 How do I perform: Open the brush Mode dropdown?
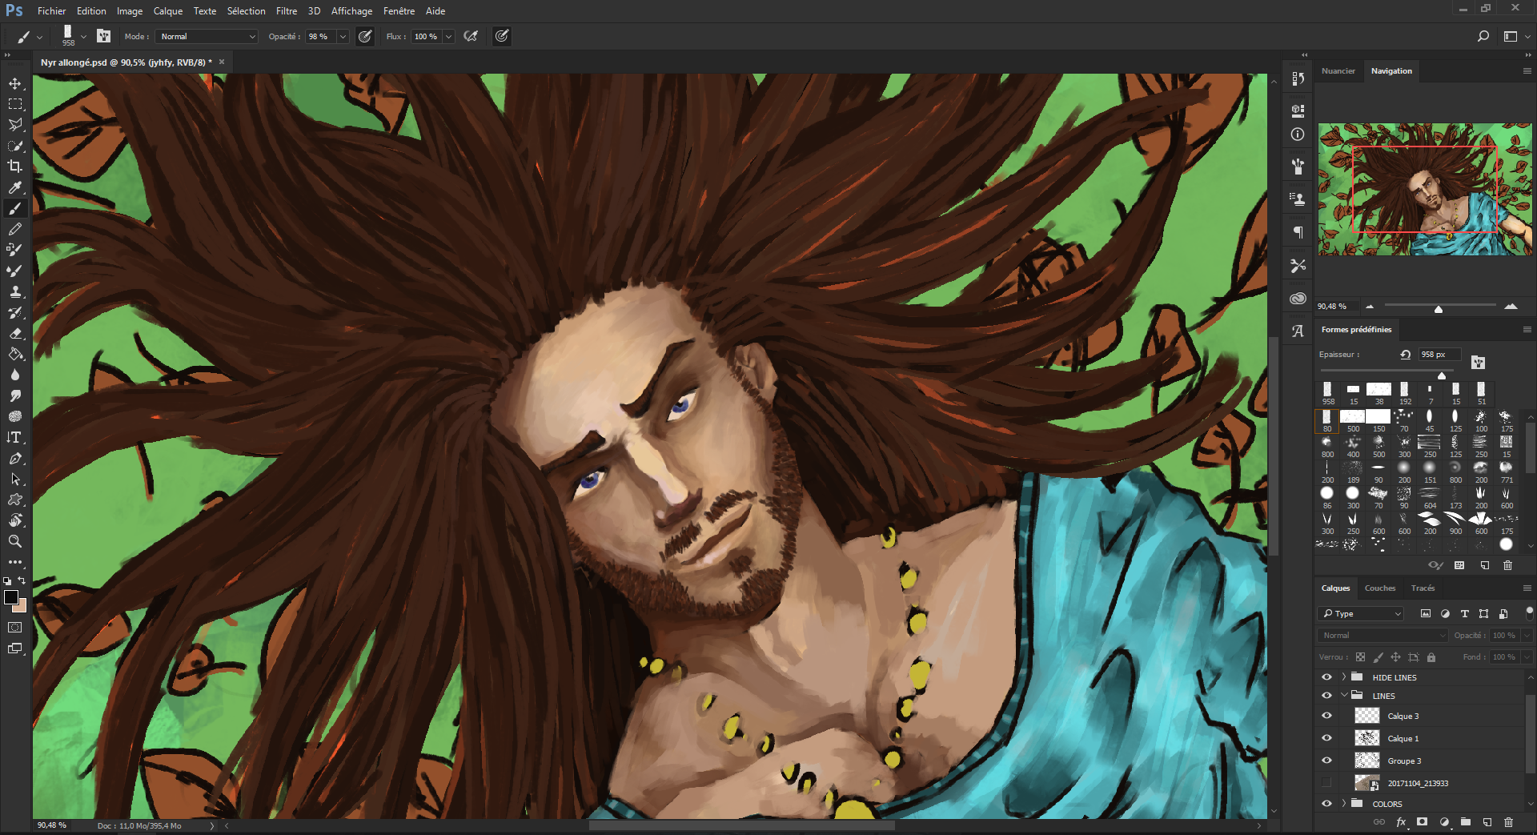click(207, 37)
